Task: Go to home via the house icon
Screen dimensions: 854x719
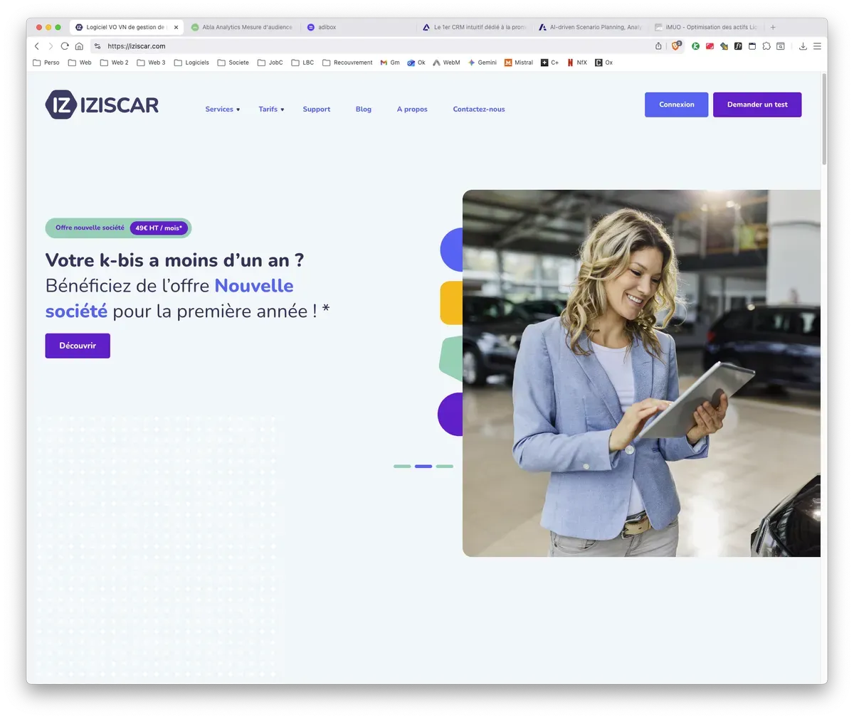Action: pos(79,46)
